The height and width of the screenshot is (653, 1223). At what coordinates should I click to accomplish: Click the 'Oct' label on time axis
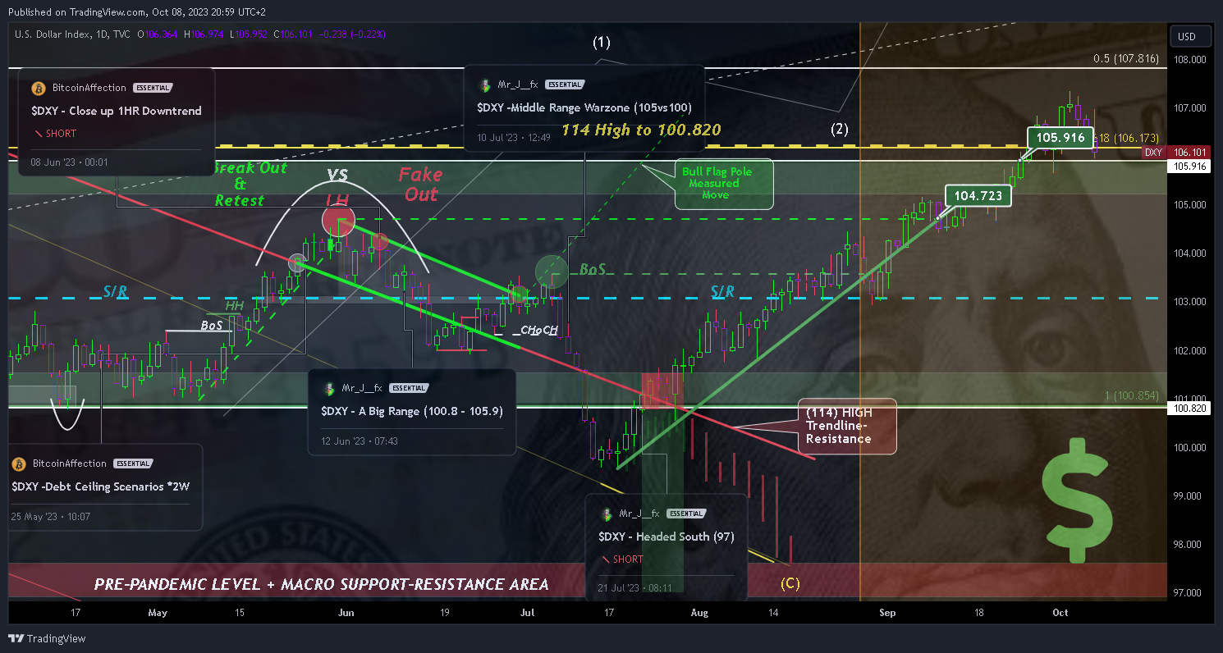coord(1060,612)
